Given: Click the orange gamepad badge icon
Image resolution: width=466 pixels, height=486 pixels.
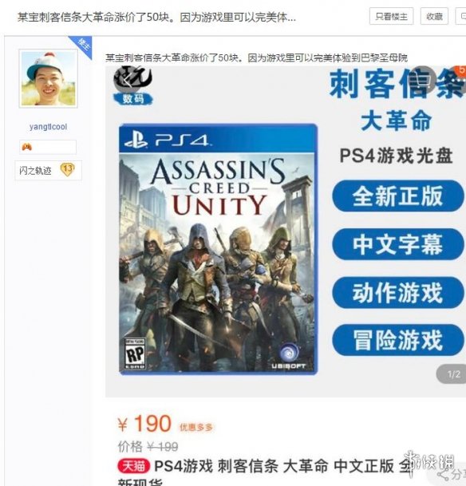Looking at the screenshot, I should coord(27,147).
